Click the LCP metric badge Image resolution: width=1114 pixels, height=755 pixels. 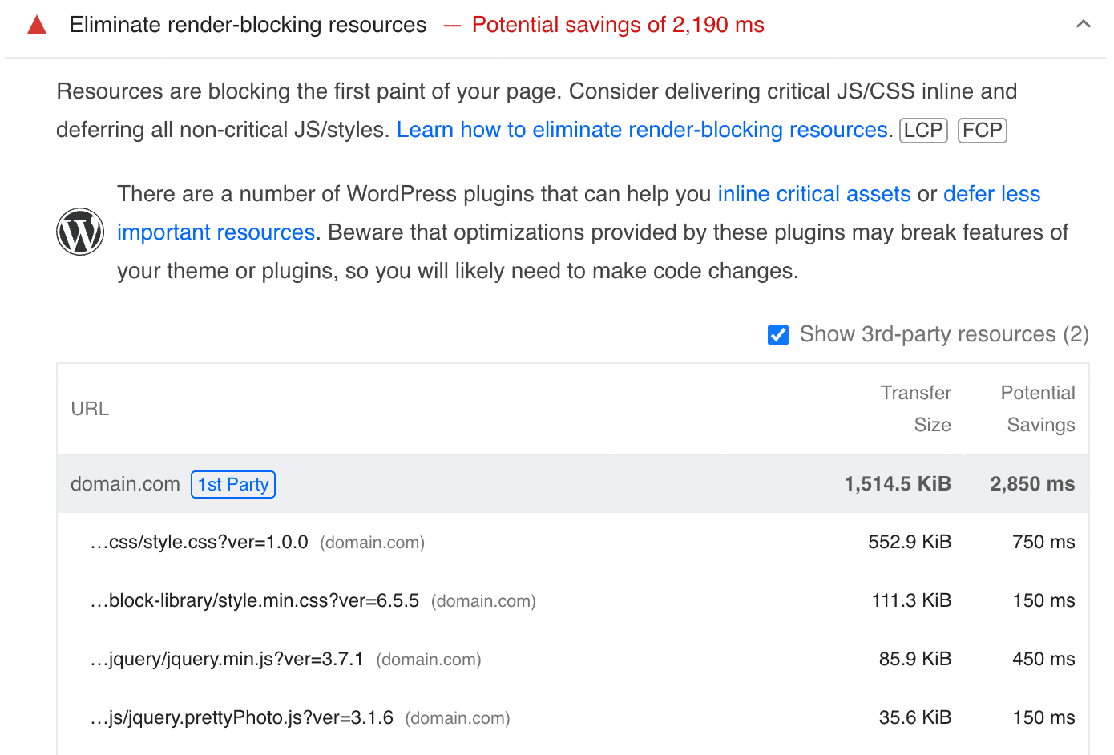[923, 130]
